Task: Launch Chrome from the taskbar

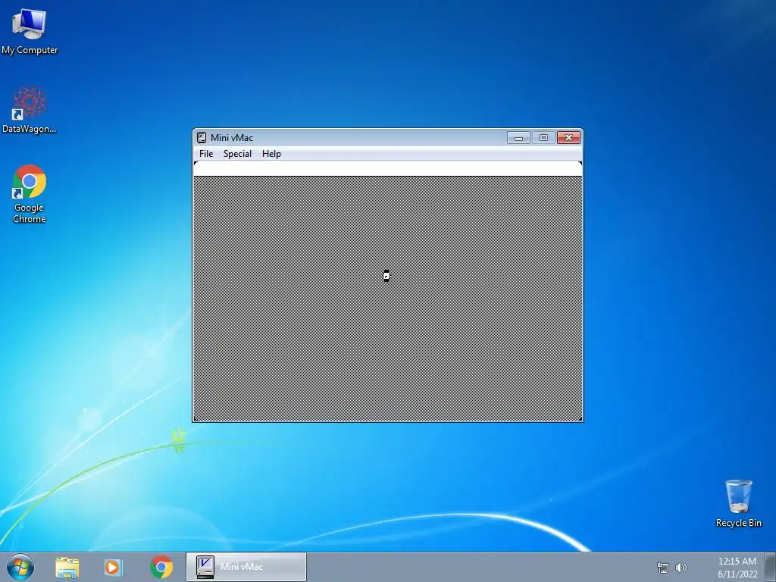Action: [161, 567]
